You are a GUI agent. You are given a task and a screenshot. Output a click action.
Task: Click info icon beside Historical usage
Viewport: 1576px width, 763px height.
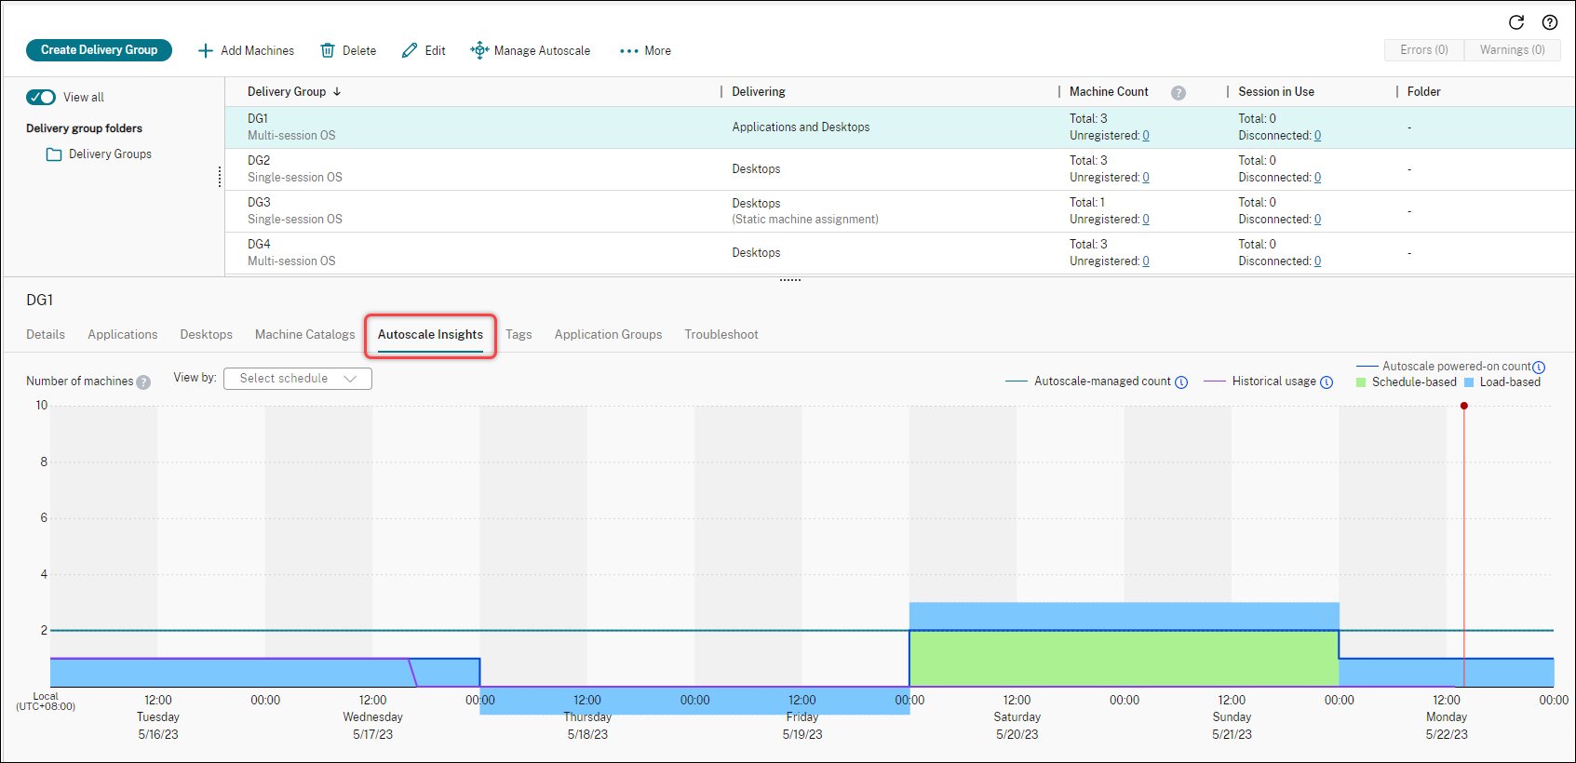click(x=1327, y=382)
